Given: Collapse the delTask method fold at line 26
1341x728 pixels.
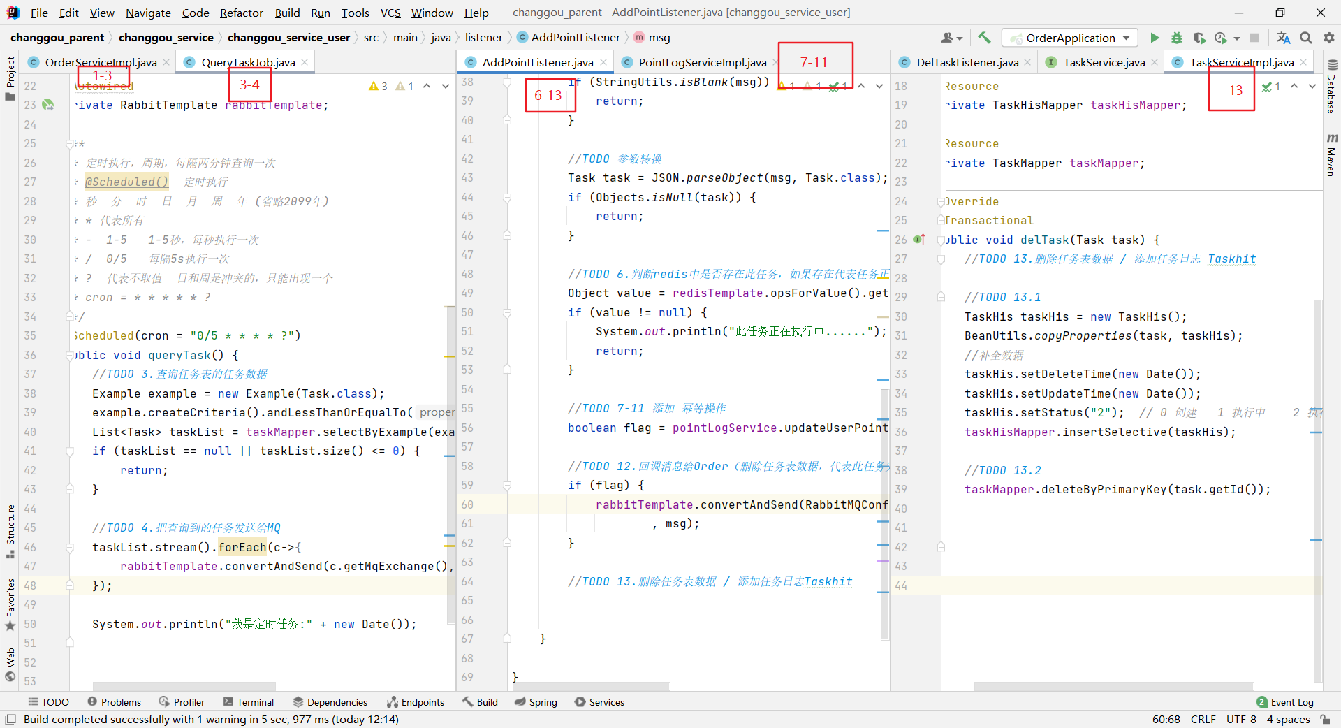Looking at the screenshot, I should pyautogui.click(x=941, y=240).
